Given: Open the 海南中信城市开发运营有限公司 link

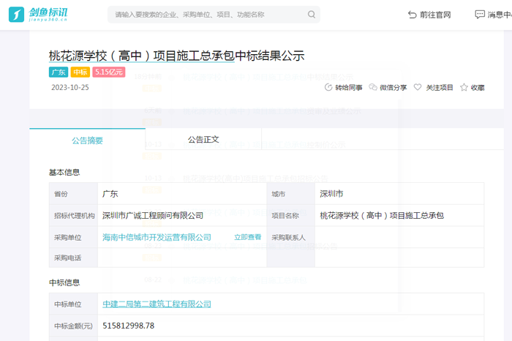Looking at the screenshot, I should [x=157, y=237].
